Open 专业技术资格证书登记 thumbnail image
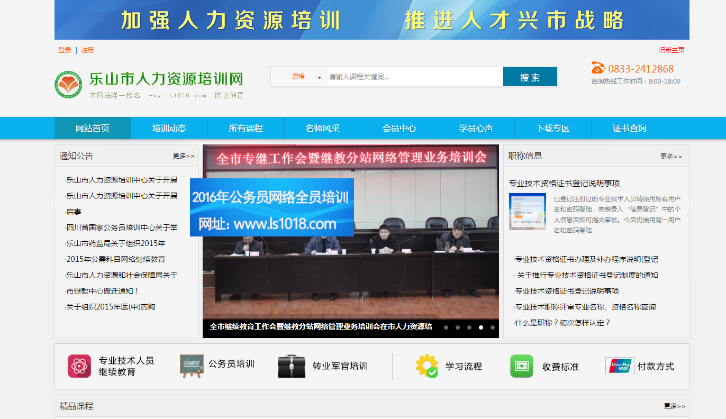This screenshot has height=419, width=726. click(x=528, y=212)
